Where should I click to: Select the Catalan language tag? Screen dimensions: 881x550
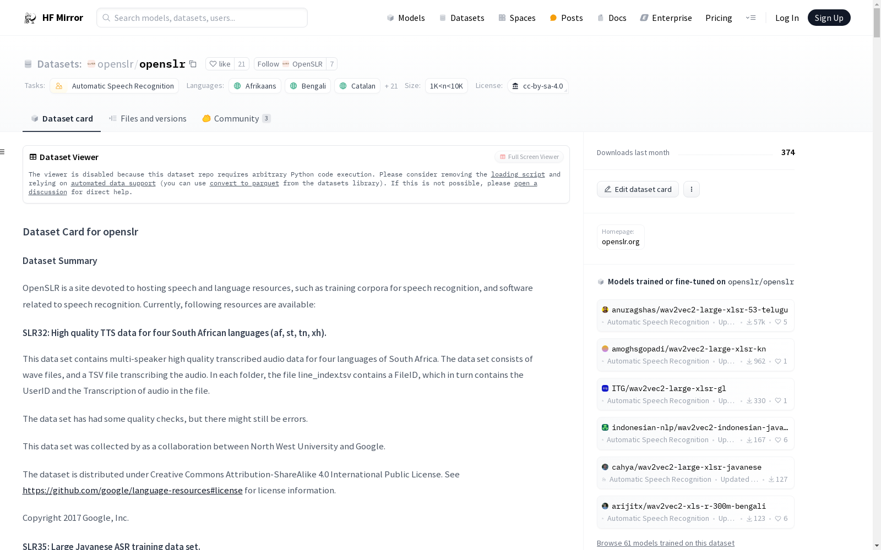[x=357, y=86]
